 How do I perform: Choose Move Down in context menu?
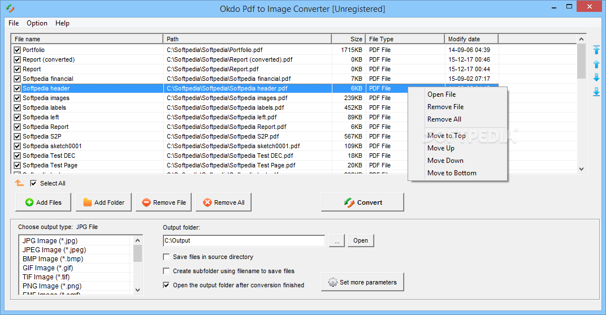coord(457,161)
